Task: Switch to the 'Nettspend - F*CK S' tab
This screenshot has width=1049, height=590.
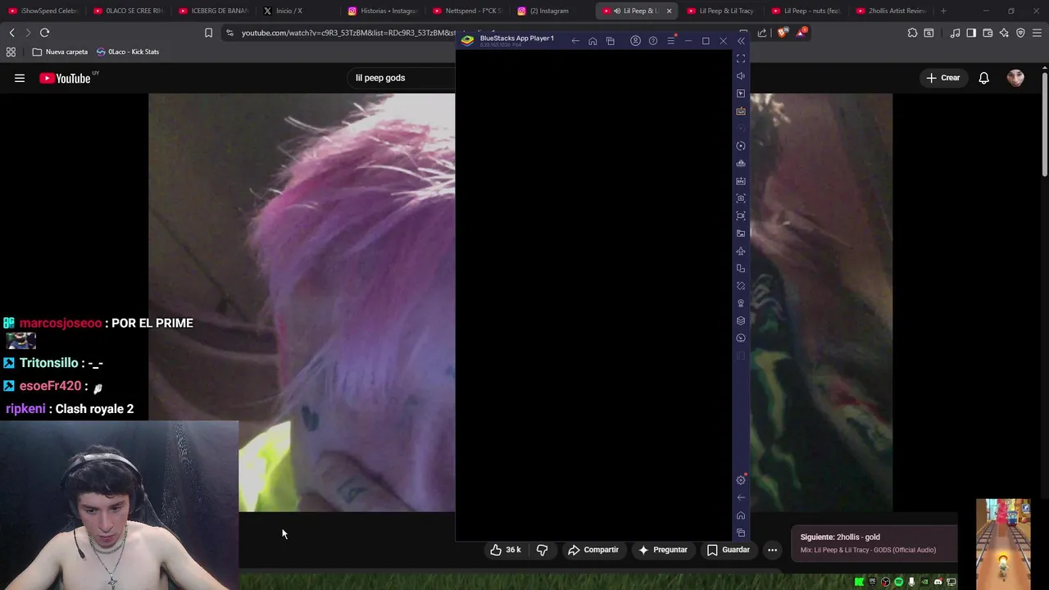Action: (x=469, y=11)
